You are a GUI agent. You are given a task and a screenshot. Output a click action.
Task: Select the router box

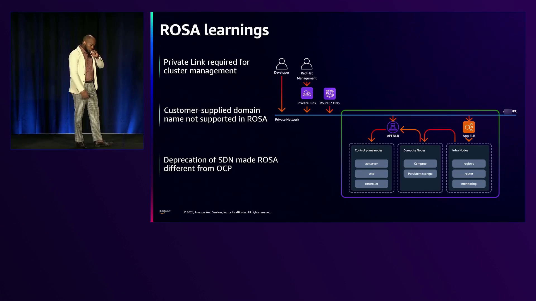click(x=469, y=174)
